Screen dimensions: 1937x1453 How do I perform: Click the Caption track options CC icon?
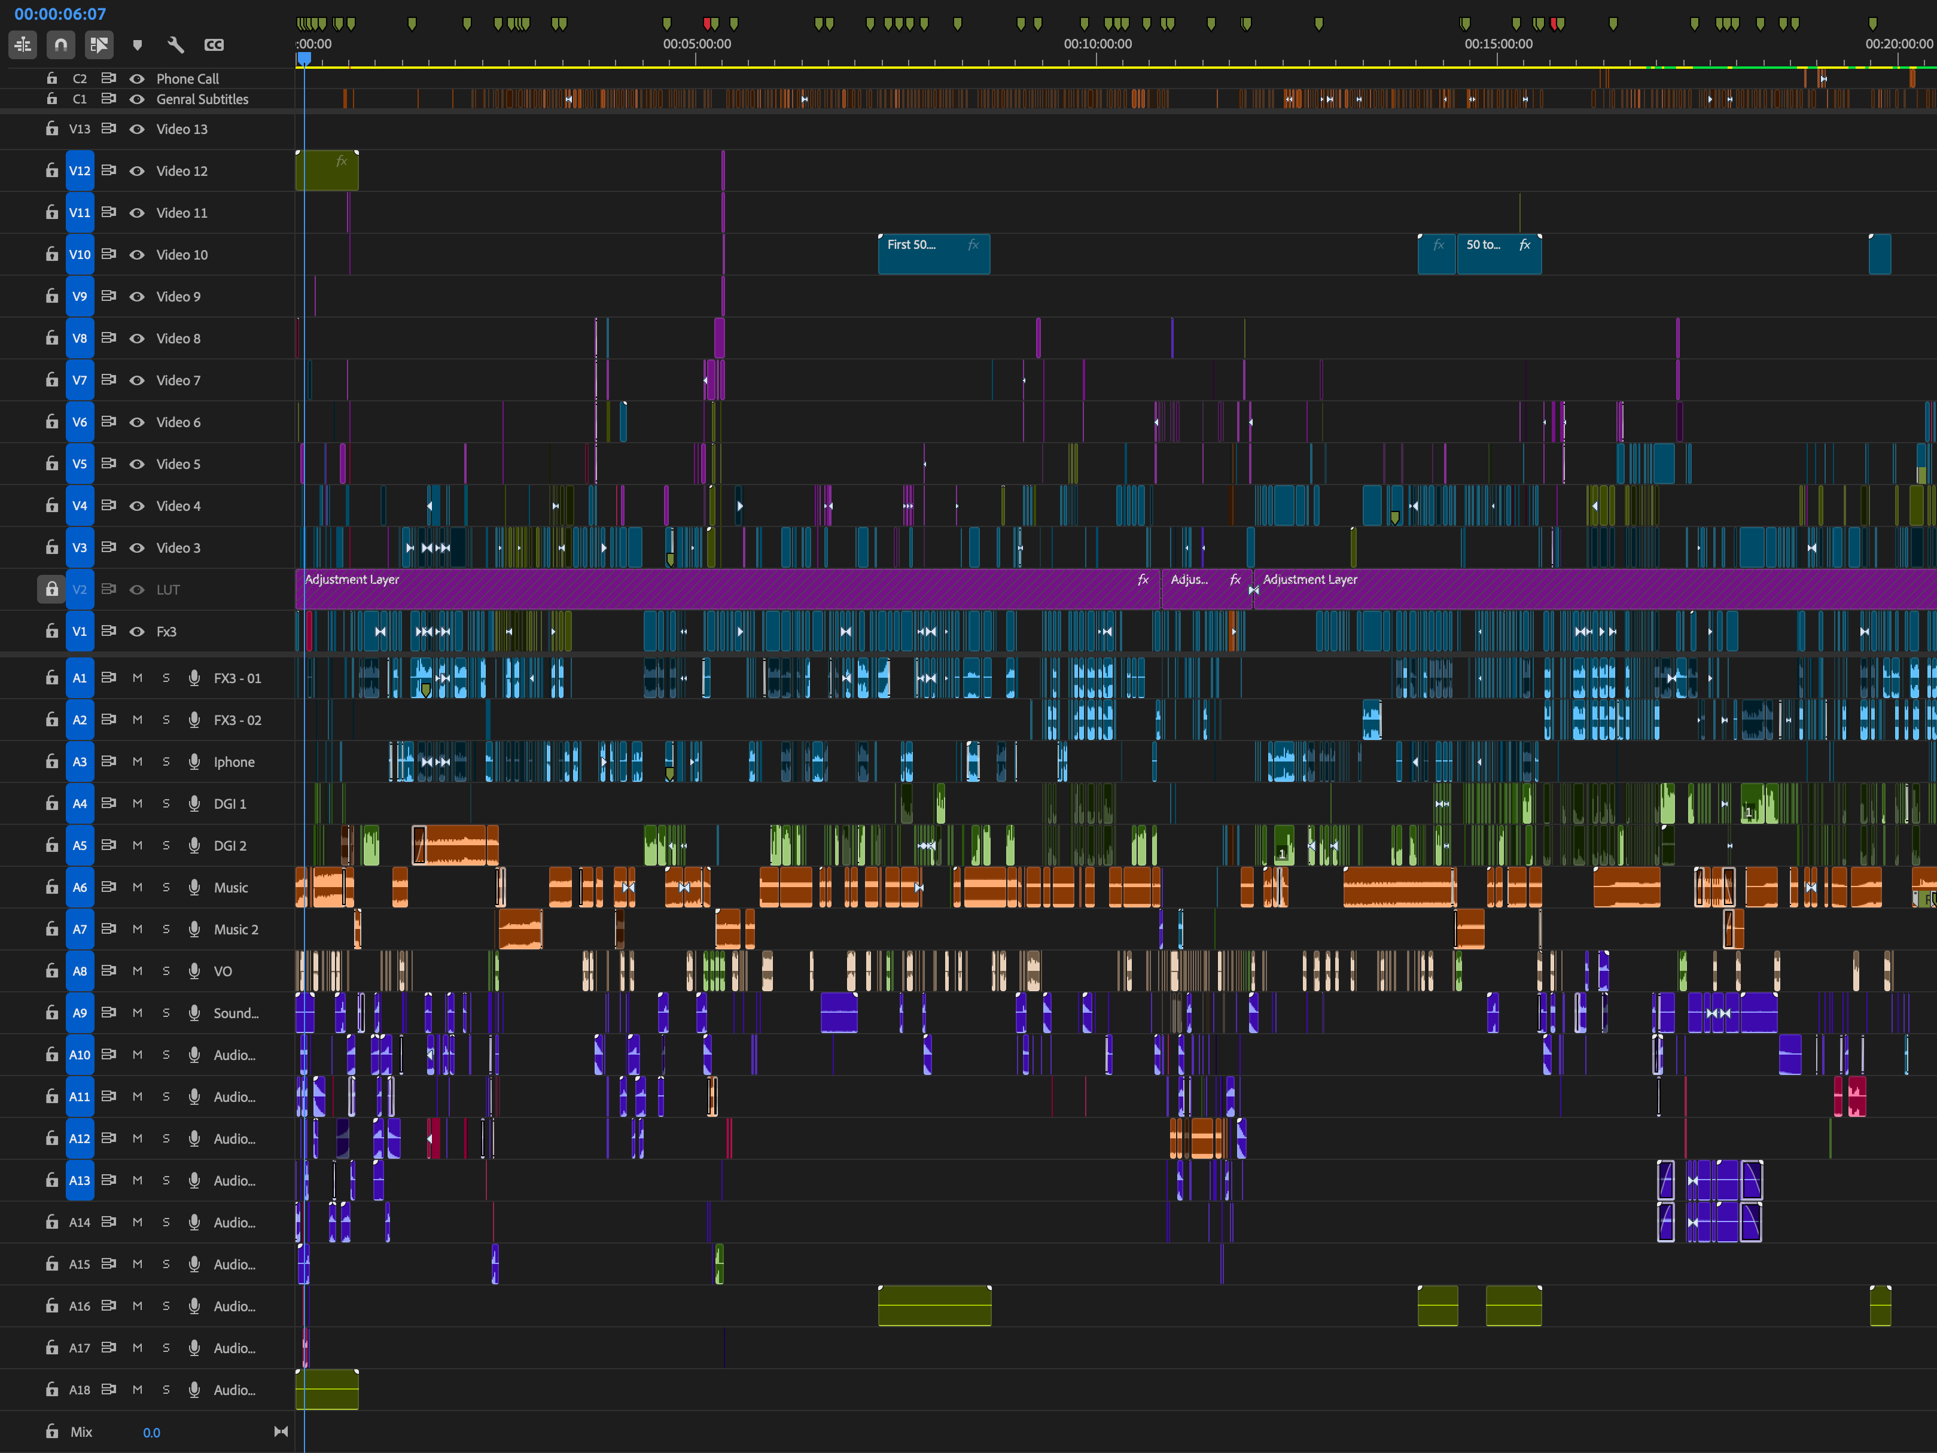(x=214, y=45)
